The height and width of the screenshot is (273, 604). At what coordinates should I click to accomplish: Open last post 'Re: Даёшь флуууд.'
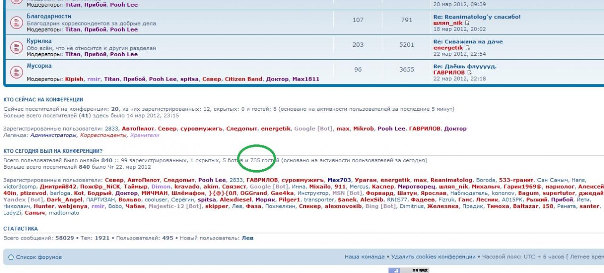pos(465,66)
